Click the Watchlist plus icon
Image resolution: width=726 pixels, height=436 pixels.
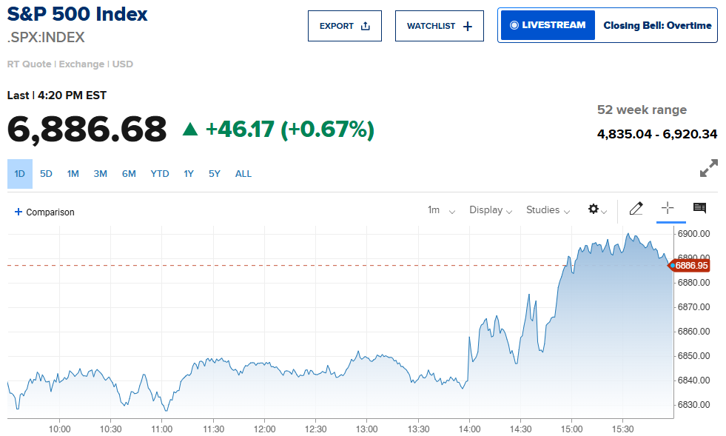click(x=467, y=26)
